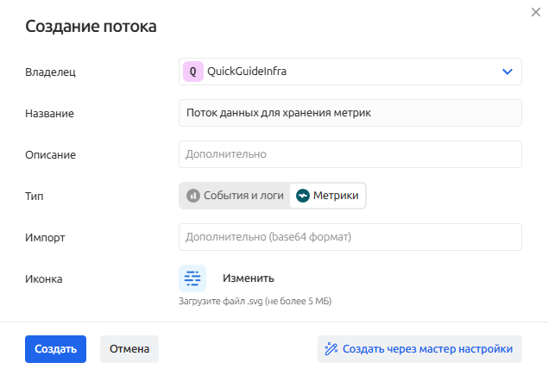The image size is (548, 375).
Task: Click the Владелец field label
Action: coord(51,72)
